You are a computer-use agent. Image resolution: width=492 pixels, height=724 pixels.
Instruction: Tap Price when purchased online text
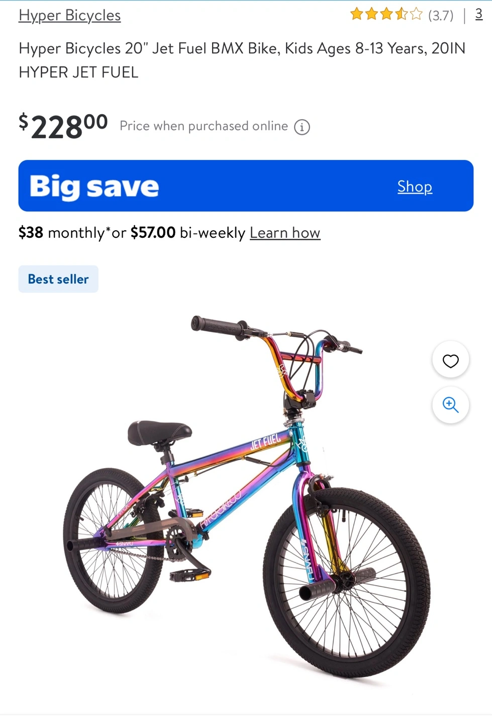point(204,126)
